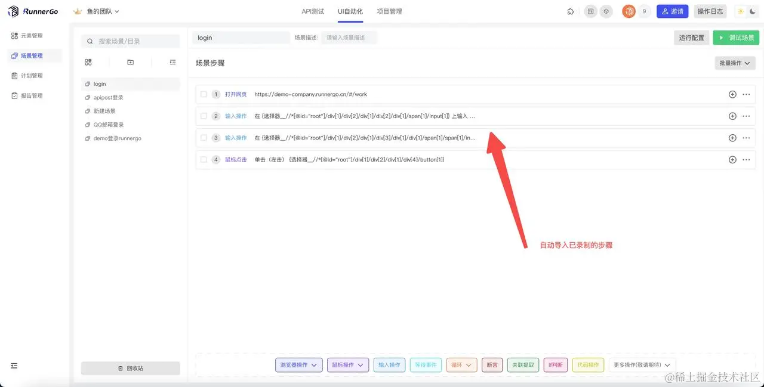Screen dimensions: 764x387
Task: Add an 输入操作 step button
Action: point(390,365)
